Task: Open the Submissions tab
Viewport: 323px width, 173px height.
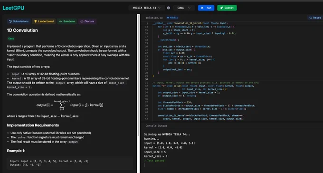Action: point(19,21)
